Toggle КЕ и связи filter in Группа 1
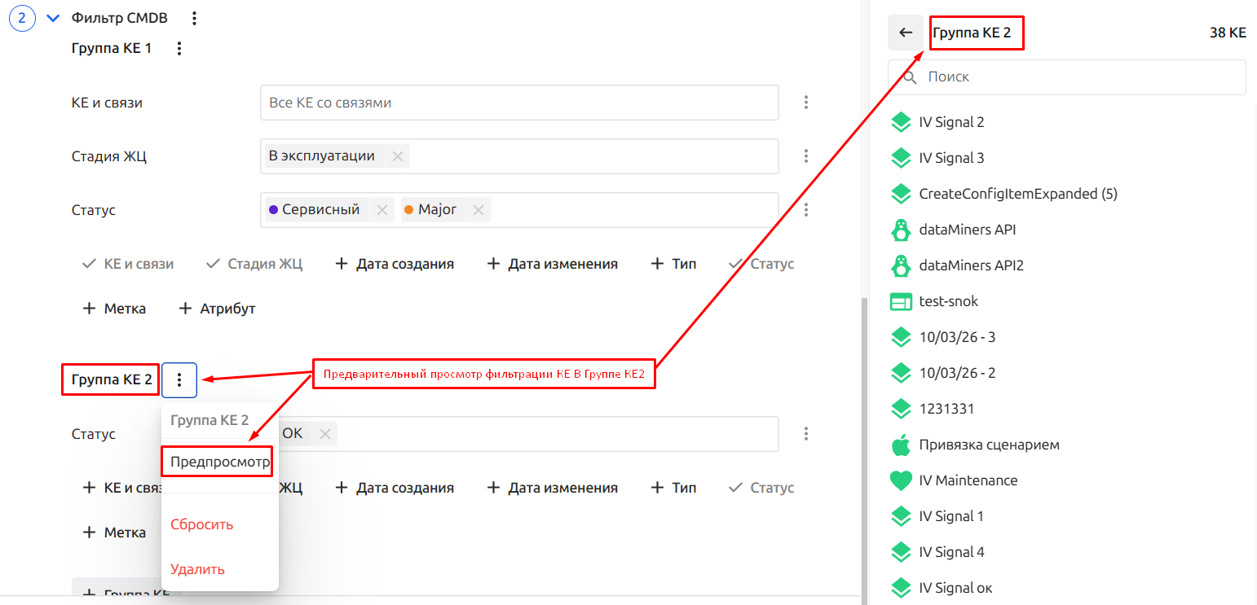Viewport: 1257px width, 605px height. [128, 264]
